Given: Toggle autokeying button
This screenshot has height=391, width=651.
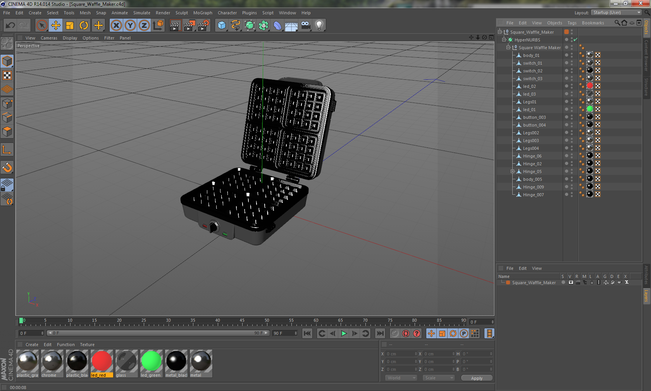Looking at the screenshot, I should pyautogui.click(x=406, y=333).
